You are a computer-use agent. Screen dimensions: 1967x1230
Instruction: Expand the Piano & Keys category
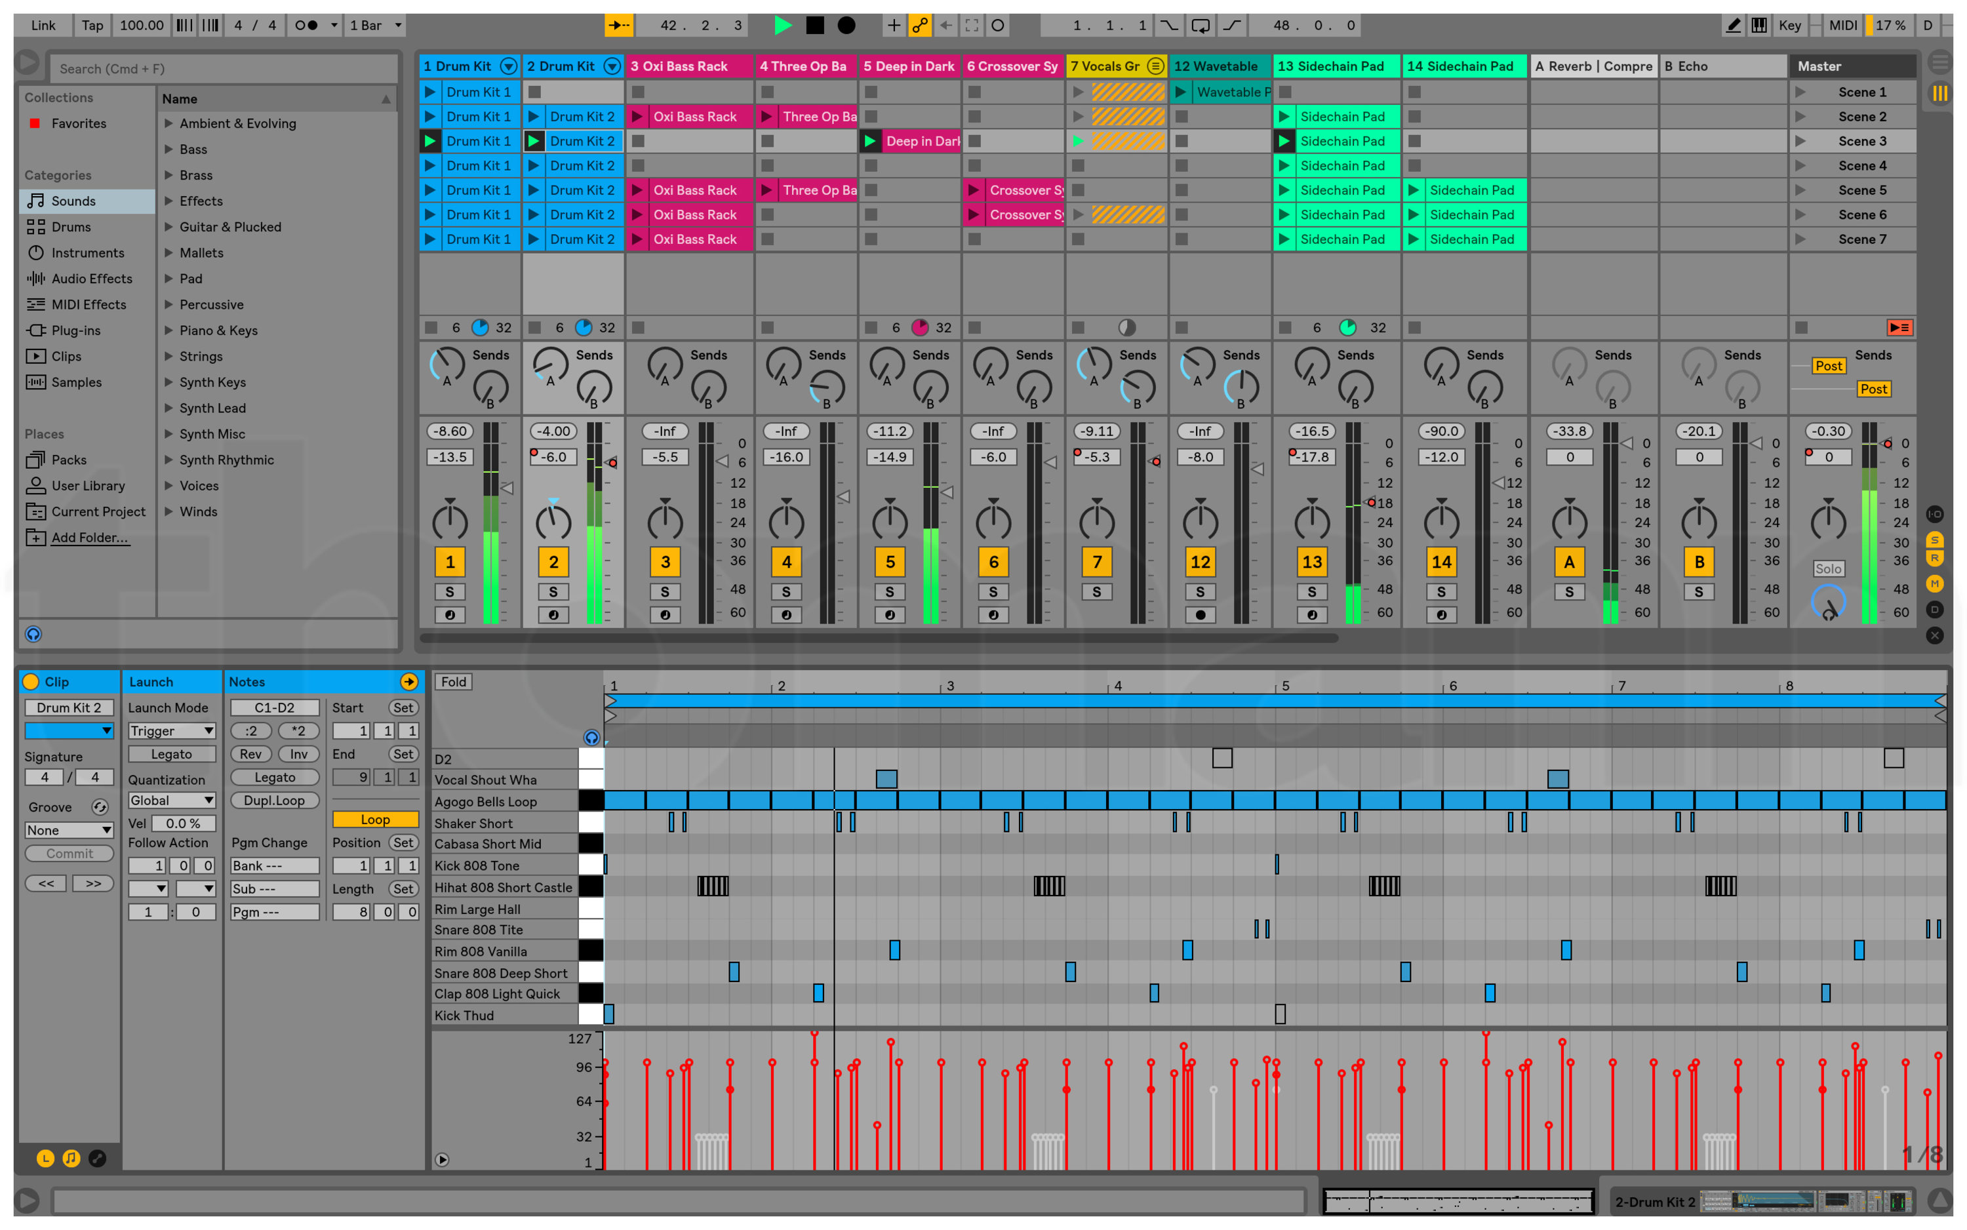(x=169, y=330)
